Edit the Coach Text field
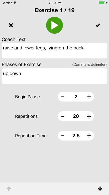The width and height of the screenshot is (109, 195). click(x=54, y=50)
